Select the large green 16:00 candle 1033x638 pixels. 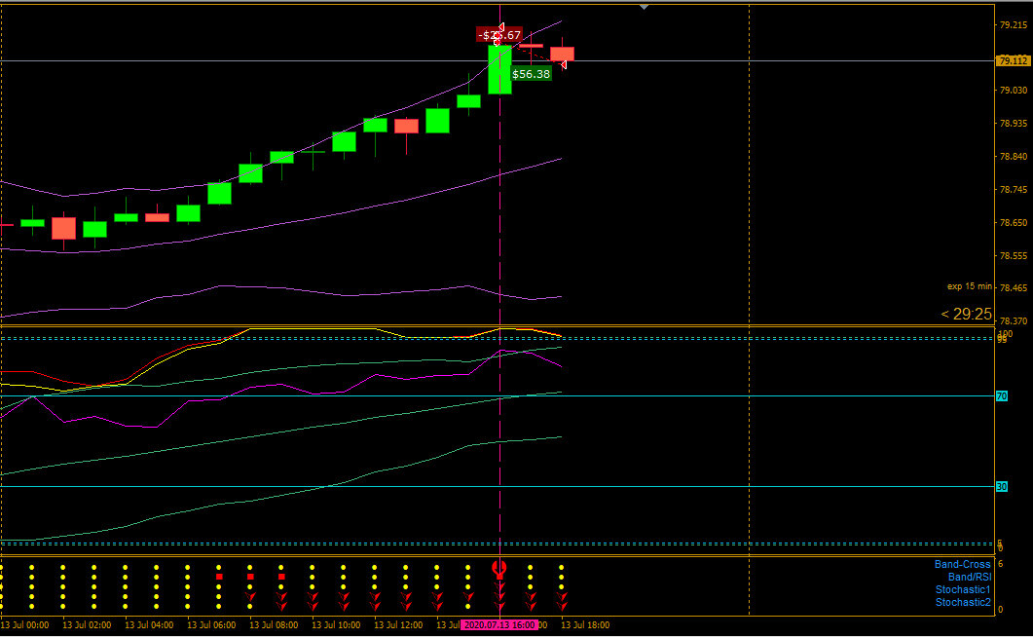click(x=500, y=69)
